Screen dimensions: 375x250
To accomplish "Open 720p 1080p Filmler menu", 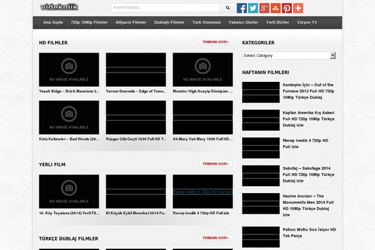I will (x=89, y=22).
